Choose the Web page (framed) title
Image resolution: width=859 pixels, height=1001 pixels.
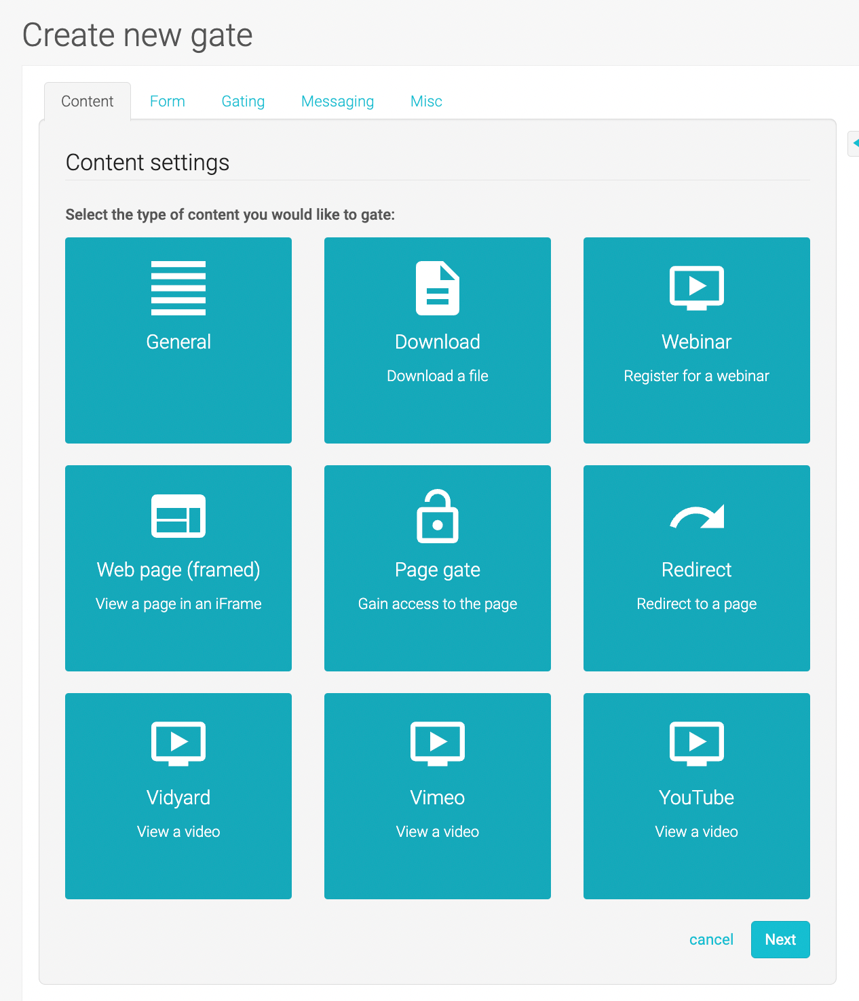[178, 570]
